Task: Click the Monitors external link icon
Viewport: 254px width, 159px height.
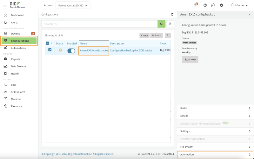Action: 5,99
